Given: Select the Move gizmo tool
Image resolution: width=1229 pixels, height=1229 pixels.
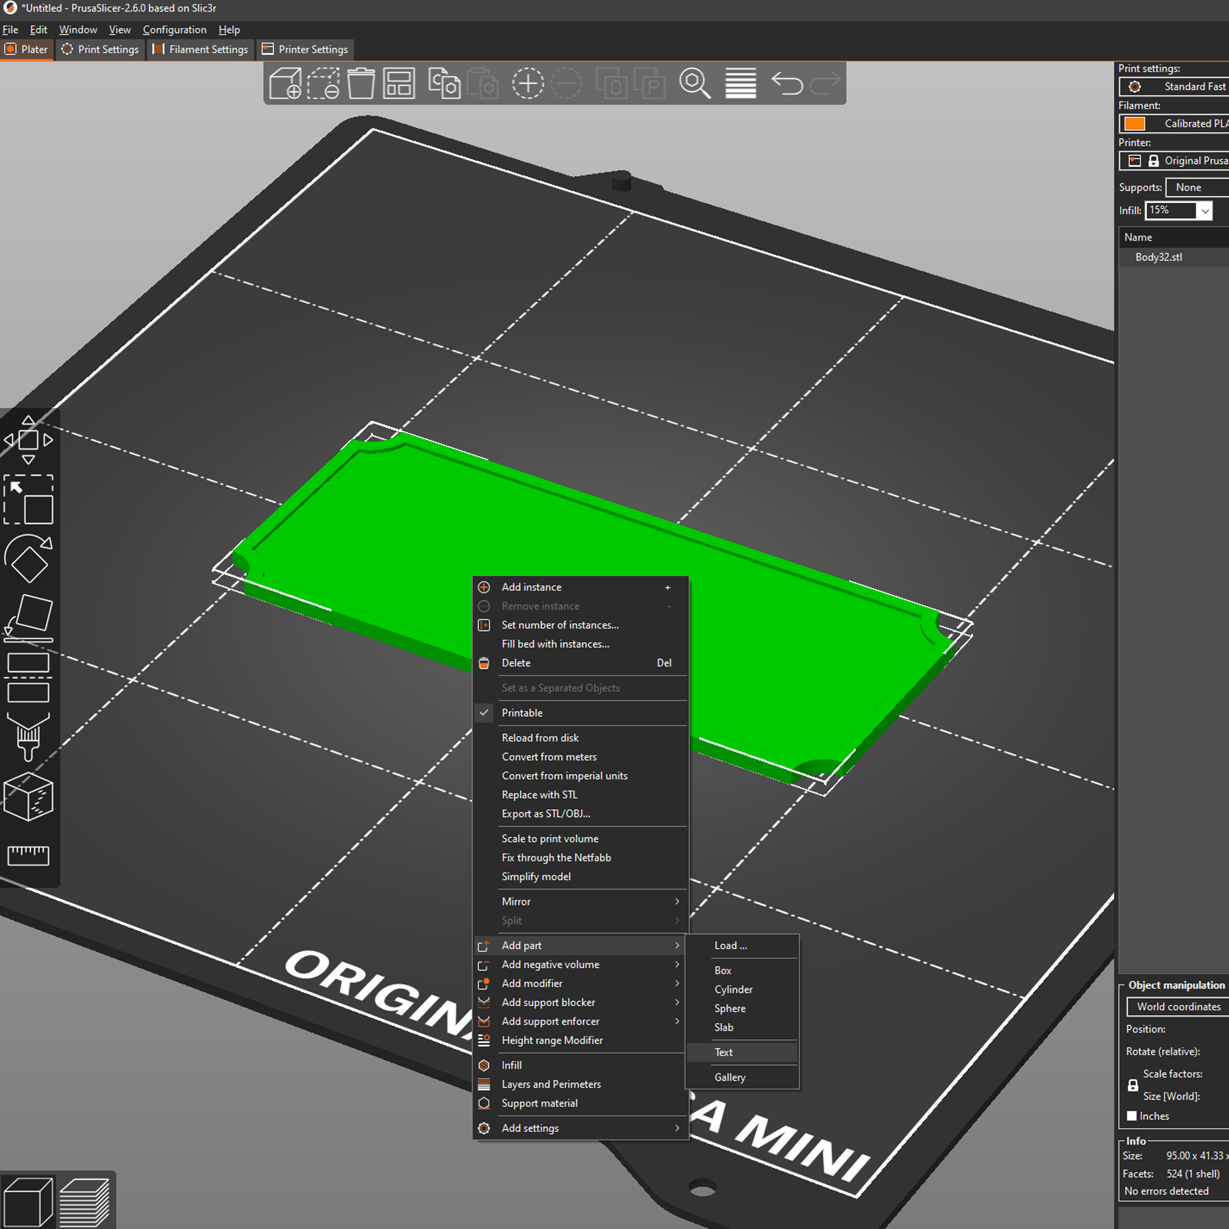Looking at the screenshot, I should (29, 440).
